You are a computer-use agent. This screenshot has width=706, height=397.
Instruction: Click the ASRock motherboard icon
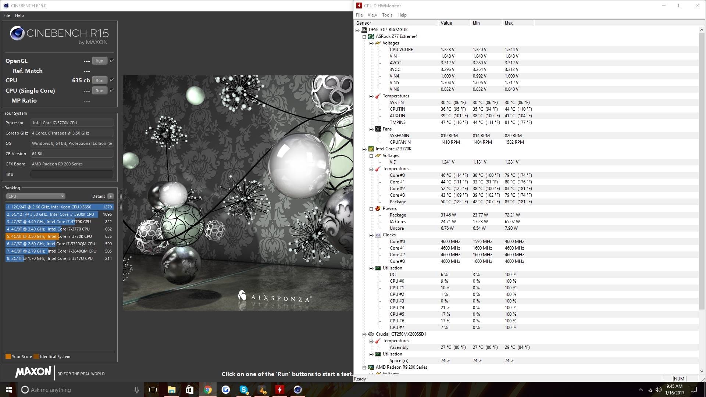(x=371, y=36)
